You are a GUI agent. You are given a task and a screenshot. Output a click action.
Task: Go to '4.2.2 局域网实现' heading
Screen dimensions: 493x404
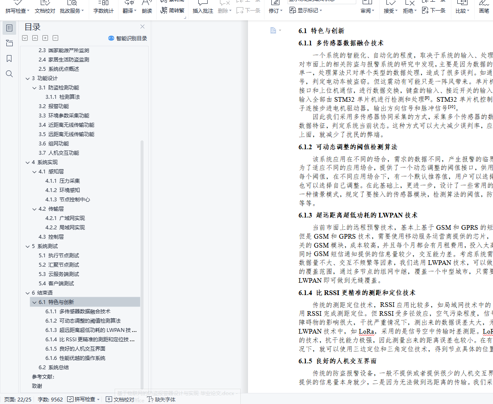tap(65, 227)
